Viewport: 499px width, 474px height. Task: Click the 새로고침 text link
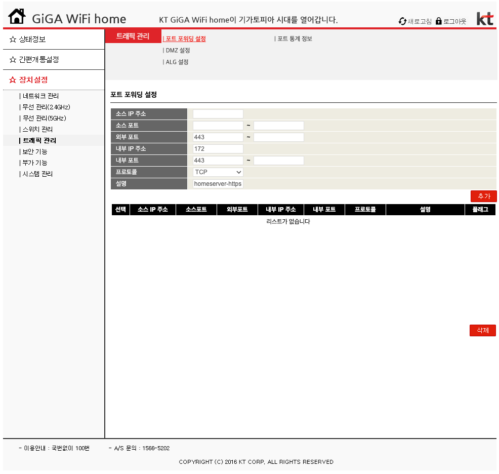click(x=420, y=21)
